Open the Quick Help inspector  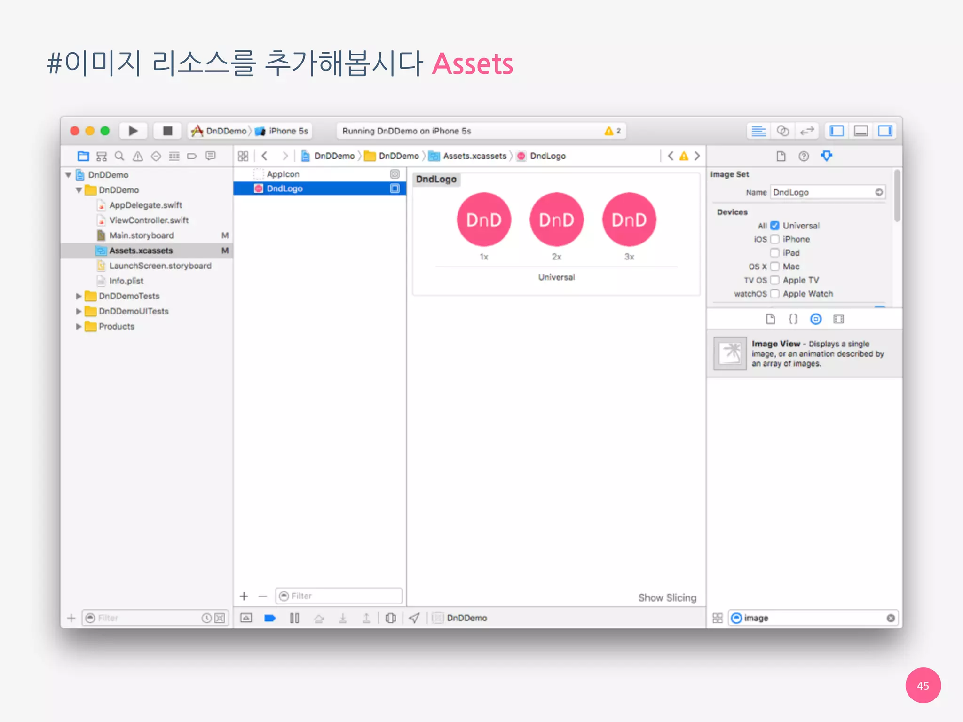(804, 156)
